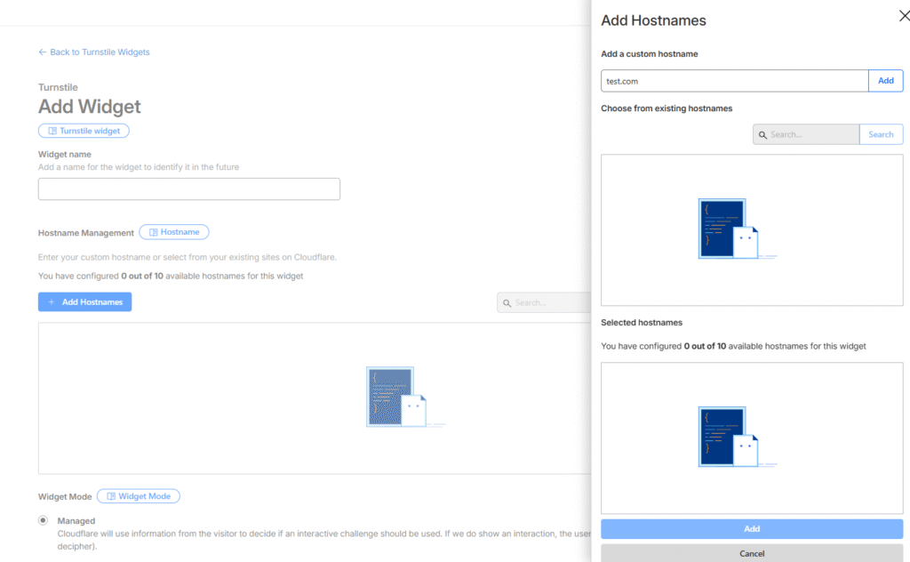Select the Managed widget mode radio button

tap(44, 520)
